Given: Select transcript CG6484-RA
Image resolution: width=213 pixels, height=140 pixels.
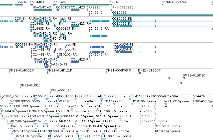Looking at the screenshot, I should (x=24, y=19).
